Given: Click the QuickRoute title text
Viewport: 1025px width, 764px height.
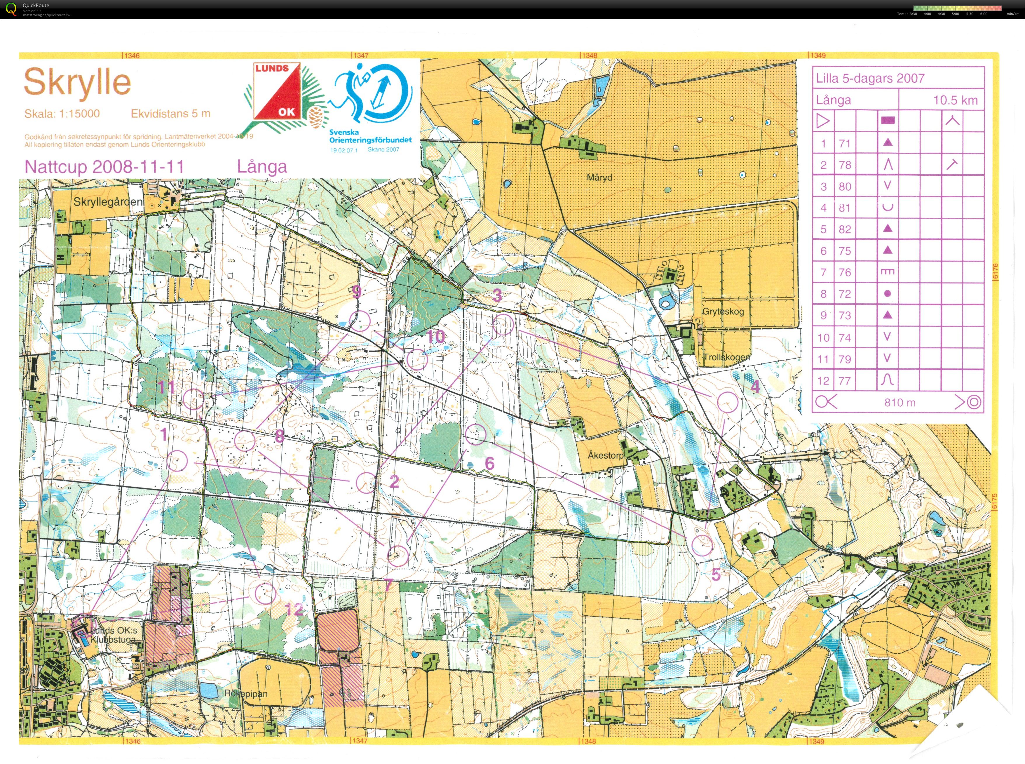Looking at the screenshot, I should point(36,6).
